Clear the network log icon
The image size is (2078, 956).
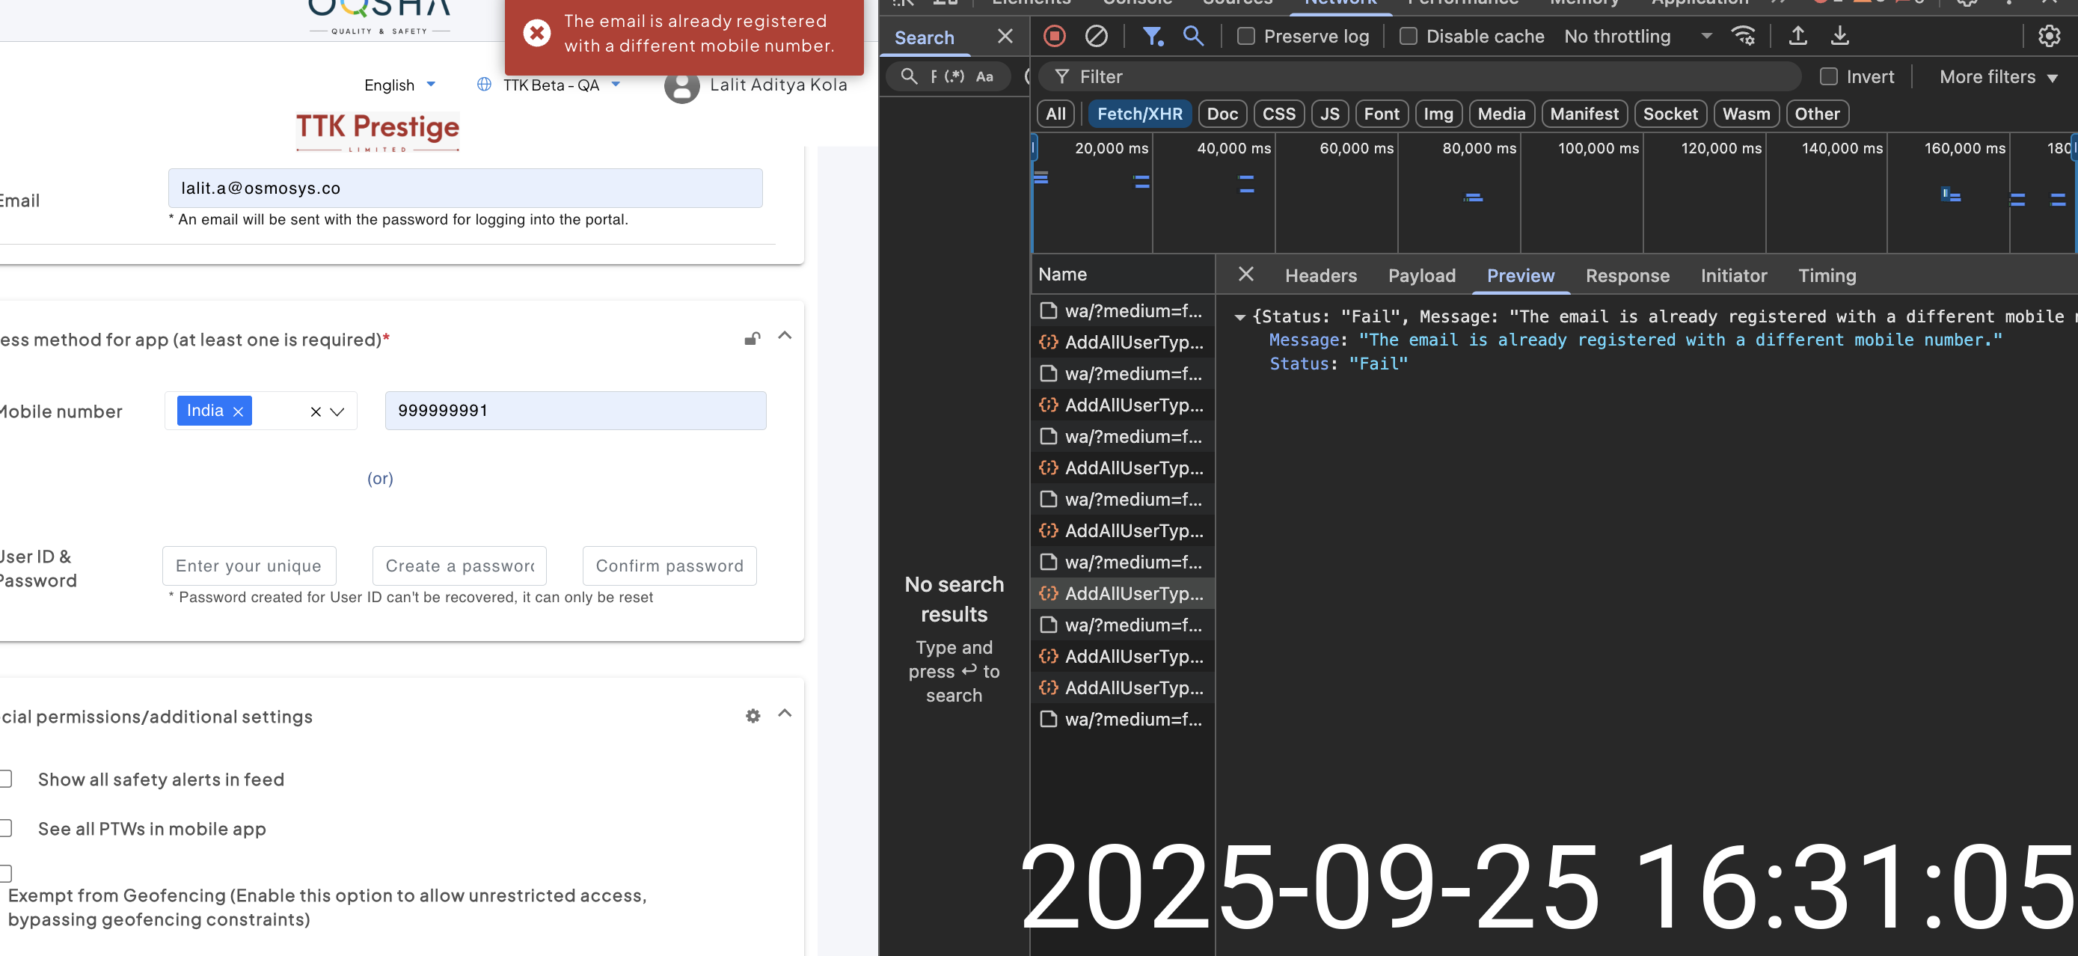click(1095, 37)
